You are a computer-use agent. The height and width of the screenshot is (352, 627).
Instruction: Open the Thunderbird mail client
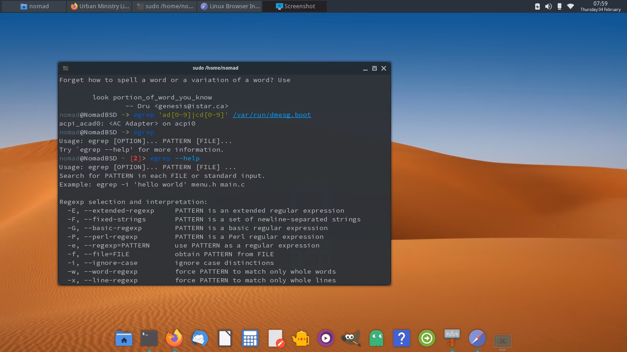click(x=200, y=338)
